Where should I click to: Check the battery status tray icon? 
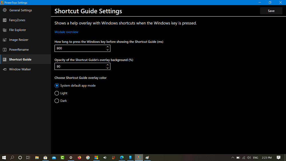238,158
